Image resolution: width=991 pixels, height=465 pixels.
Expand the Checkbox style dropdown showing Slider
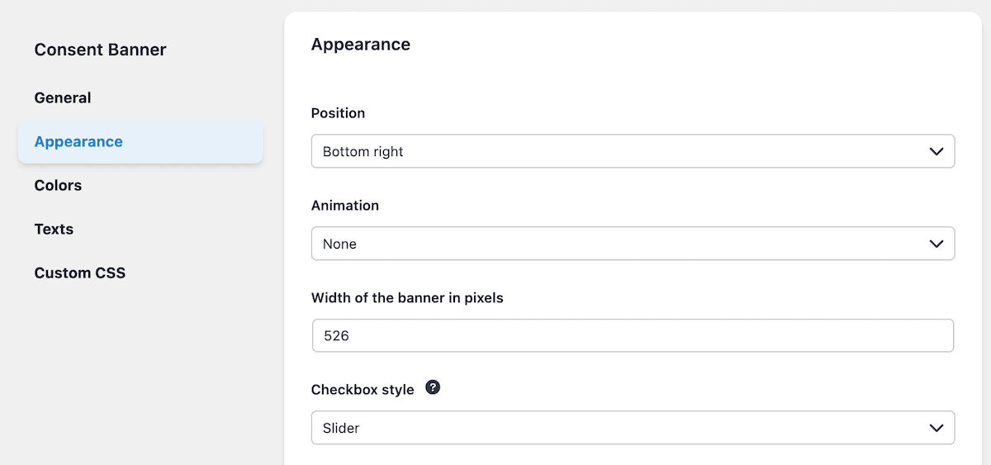pyautogui.click(x=633, y=428)
